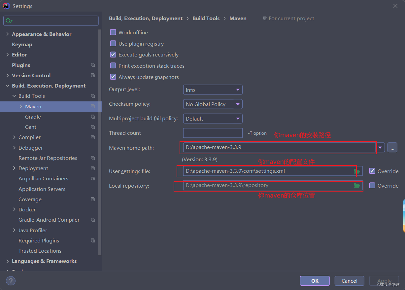Expand the Debugger node

14,148
